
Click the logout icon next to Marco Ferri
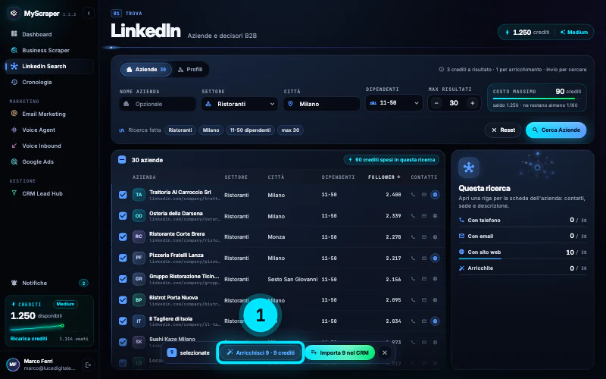(x=88, y=365)
